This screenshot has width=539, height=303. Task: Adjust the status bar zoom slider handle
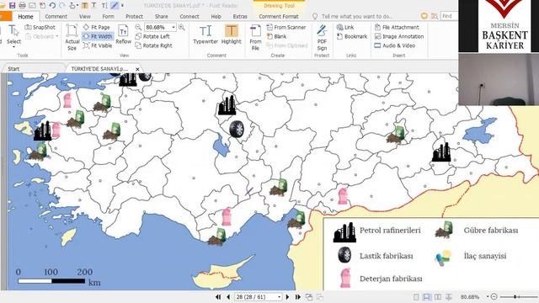(x=515, y=297)
